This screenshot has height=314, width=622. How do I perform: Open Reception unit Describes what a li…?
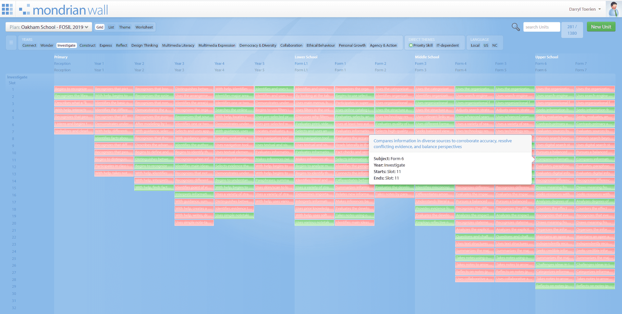(x=74, y=103)
